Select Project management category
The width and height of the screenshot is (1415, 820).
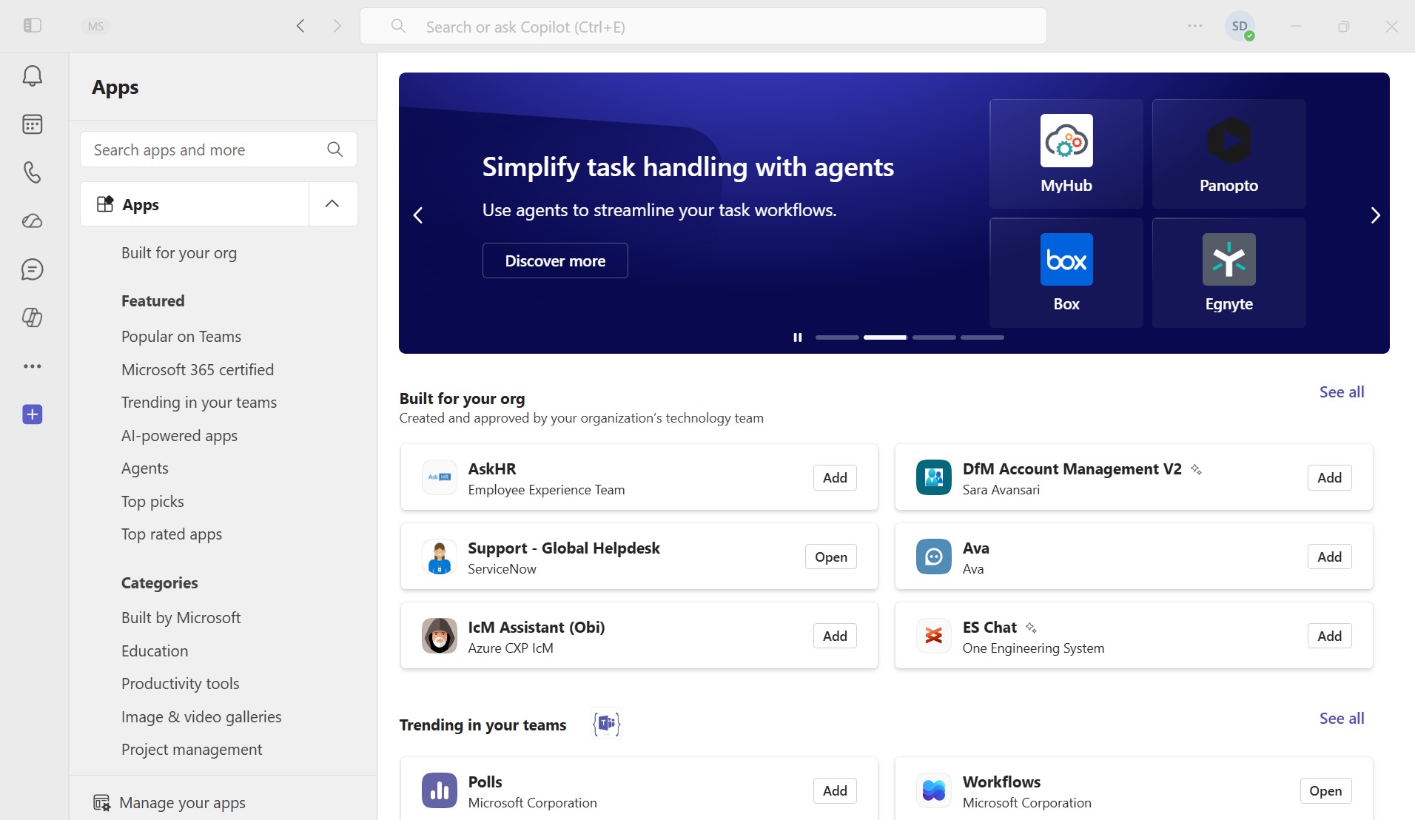click(x=192, y=750)
